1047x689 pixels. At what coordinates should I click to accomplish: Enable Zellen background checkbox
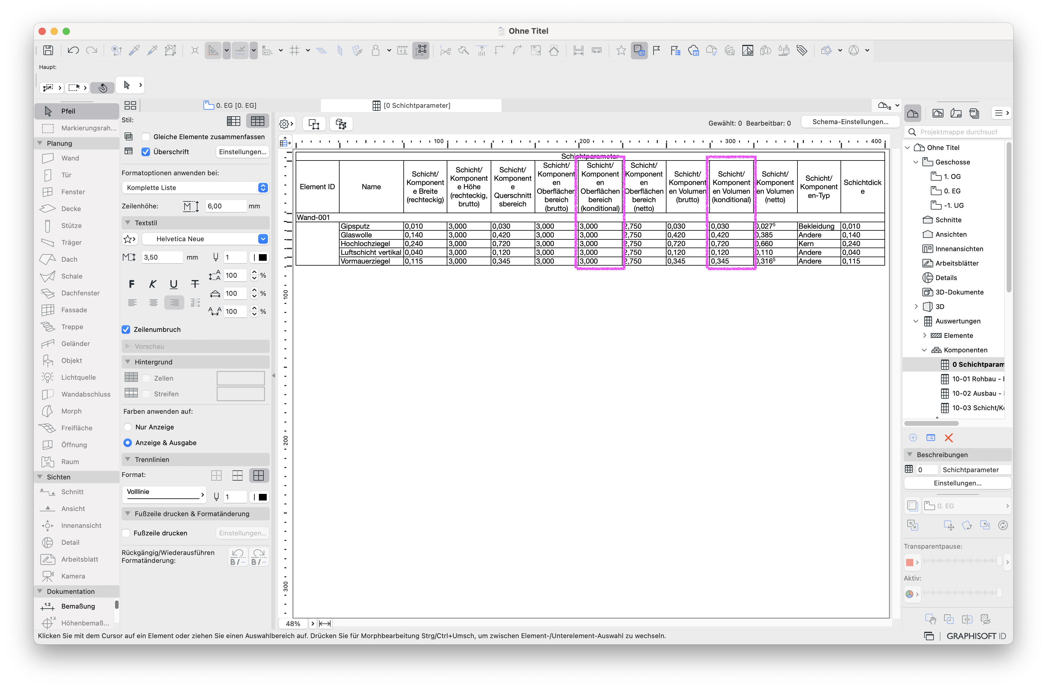pyautogui.click(x=147, y=378)
